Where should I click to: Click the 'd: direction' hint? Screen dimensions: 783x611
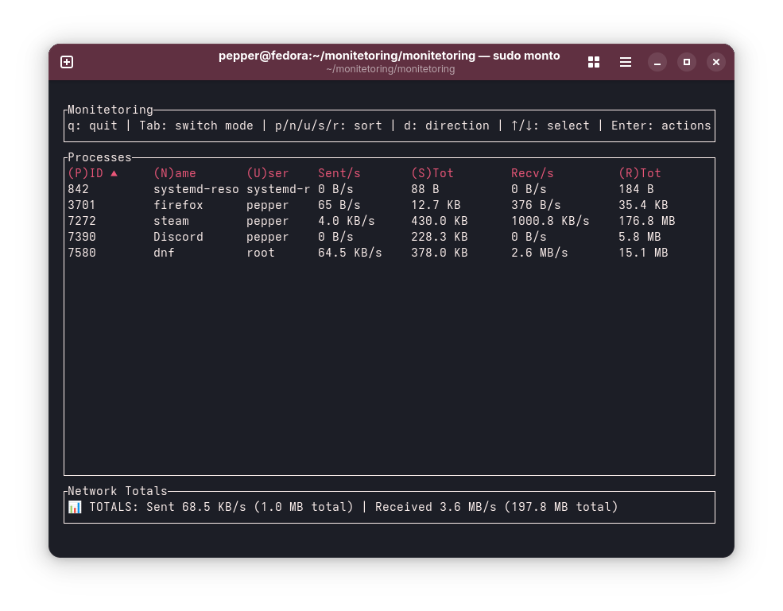(x=447, y=126)
